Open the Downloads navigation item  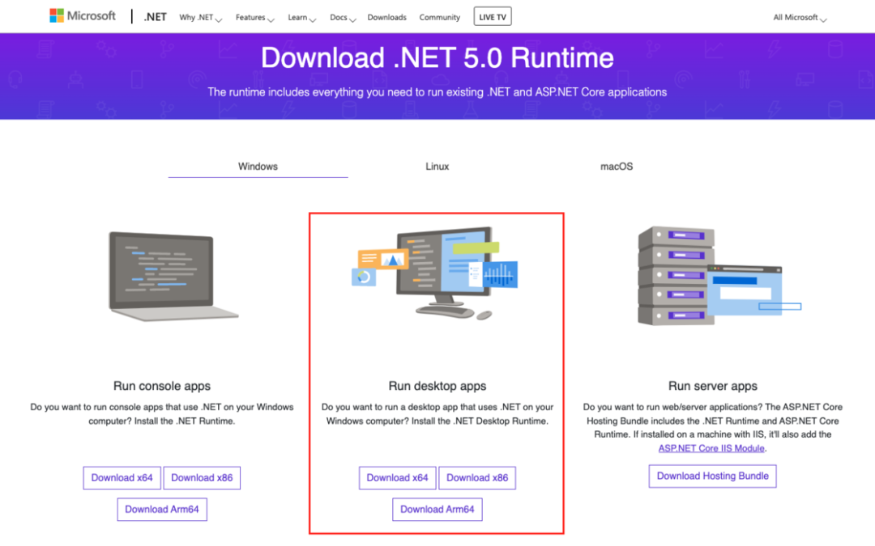386,18
